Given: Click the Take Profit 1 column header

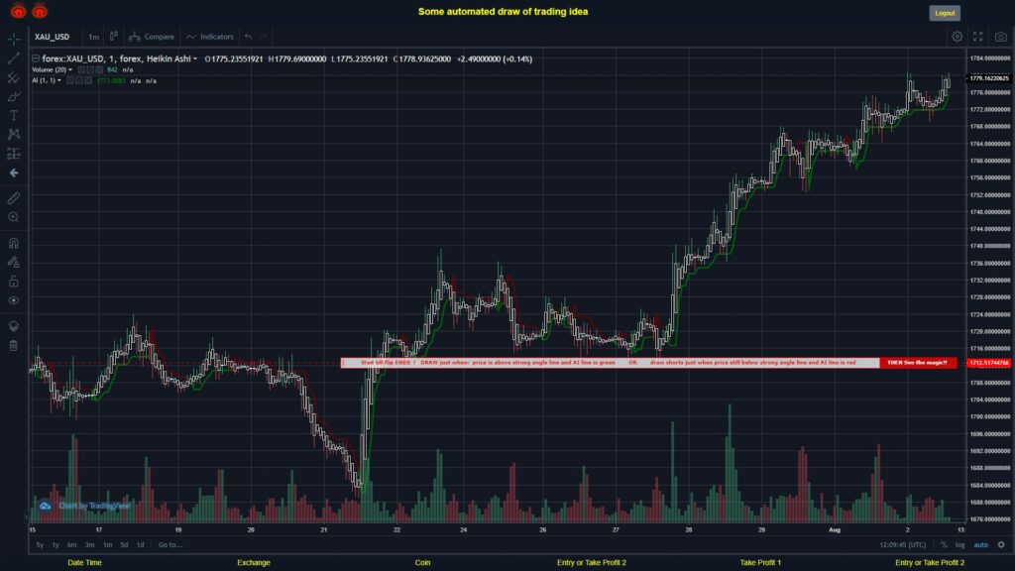Looking at the screenshot, I should 760,563.
